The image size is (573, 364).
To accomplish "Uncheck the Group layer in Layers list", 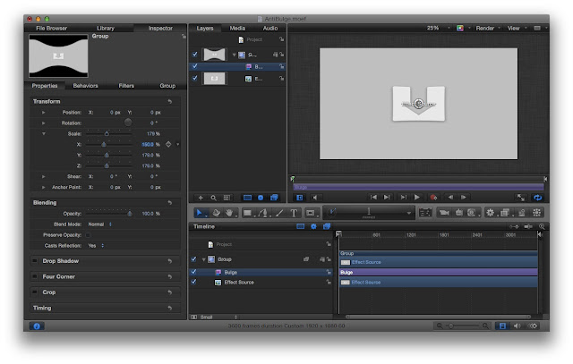I will pyautogui.click(x=195, y=55).
